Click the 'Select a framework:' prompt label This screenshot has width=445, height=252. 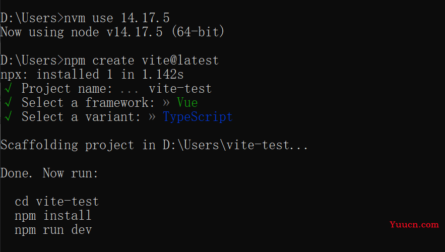tap(88, 103)
